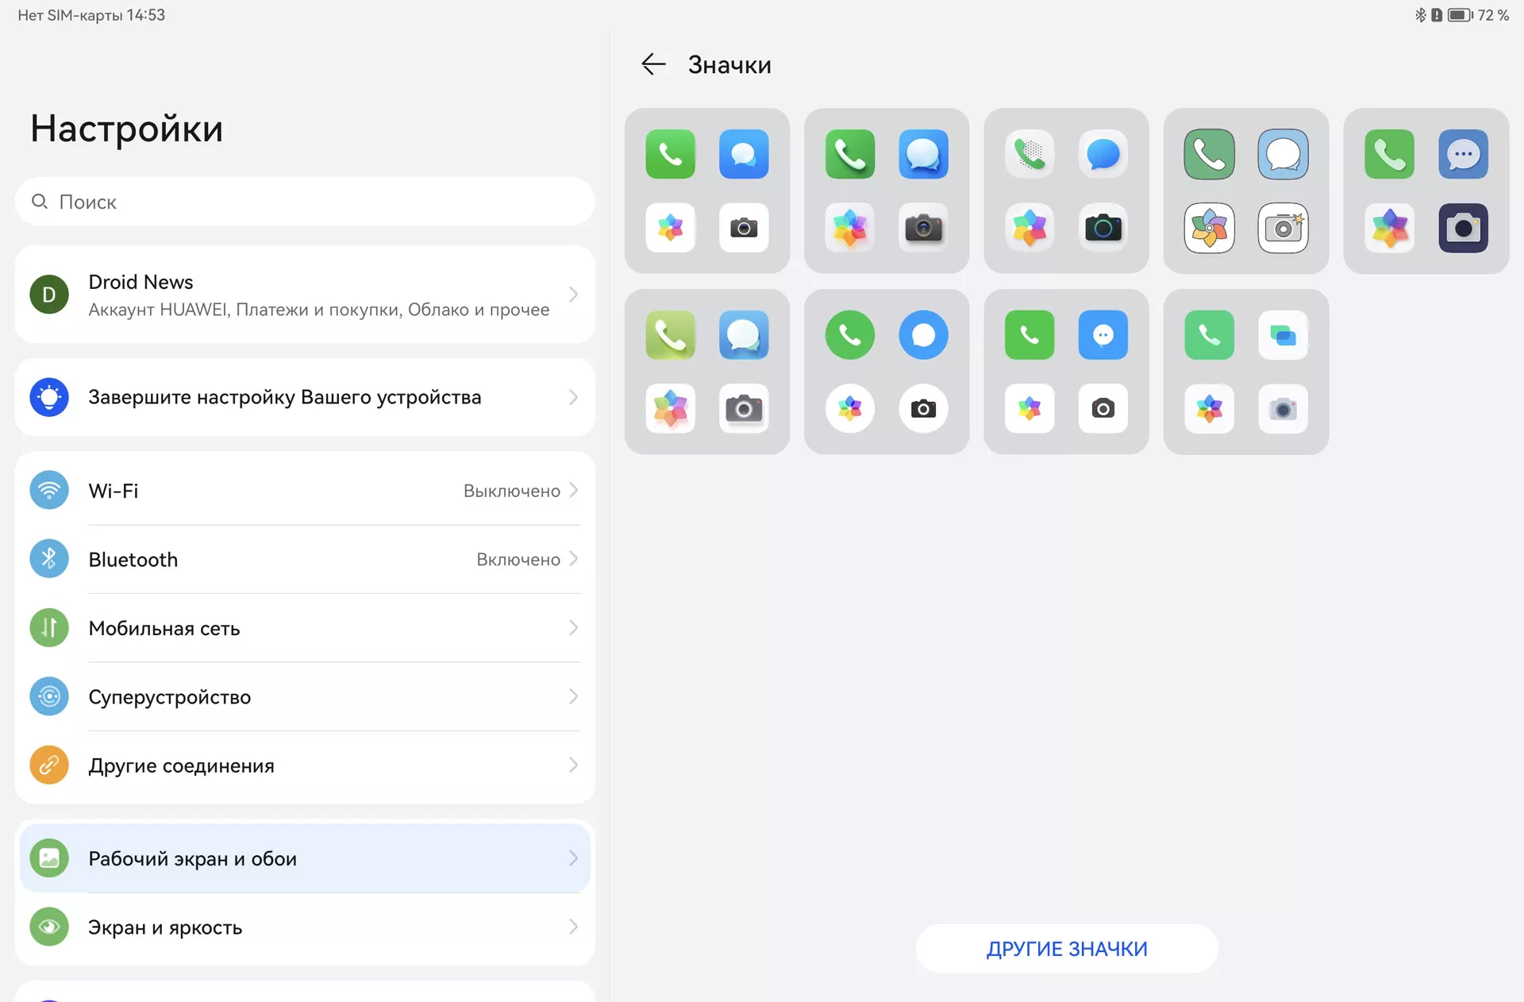Expand the Мобильная сеть row chevron

click(573, 628)
